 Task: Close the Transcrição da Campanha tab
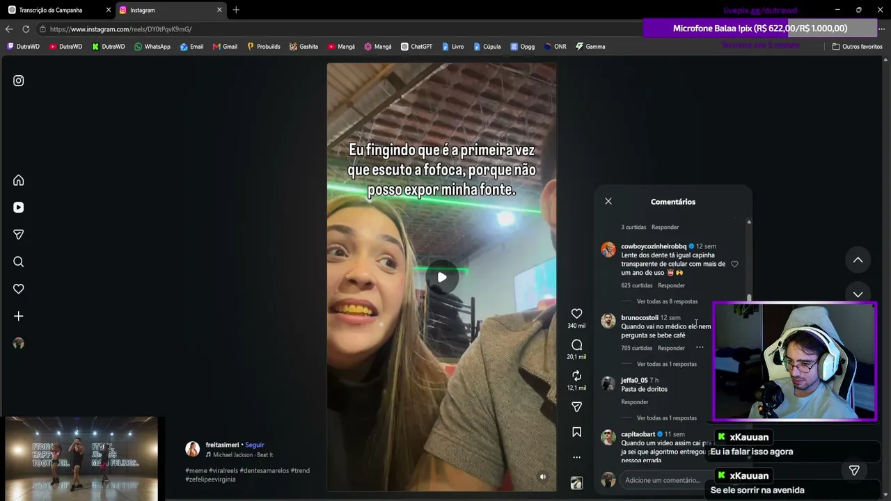(108, 10)
